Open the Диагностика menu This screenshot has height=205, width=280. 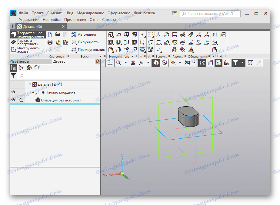[144, 13]
